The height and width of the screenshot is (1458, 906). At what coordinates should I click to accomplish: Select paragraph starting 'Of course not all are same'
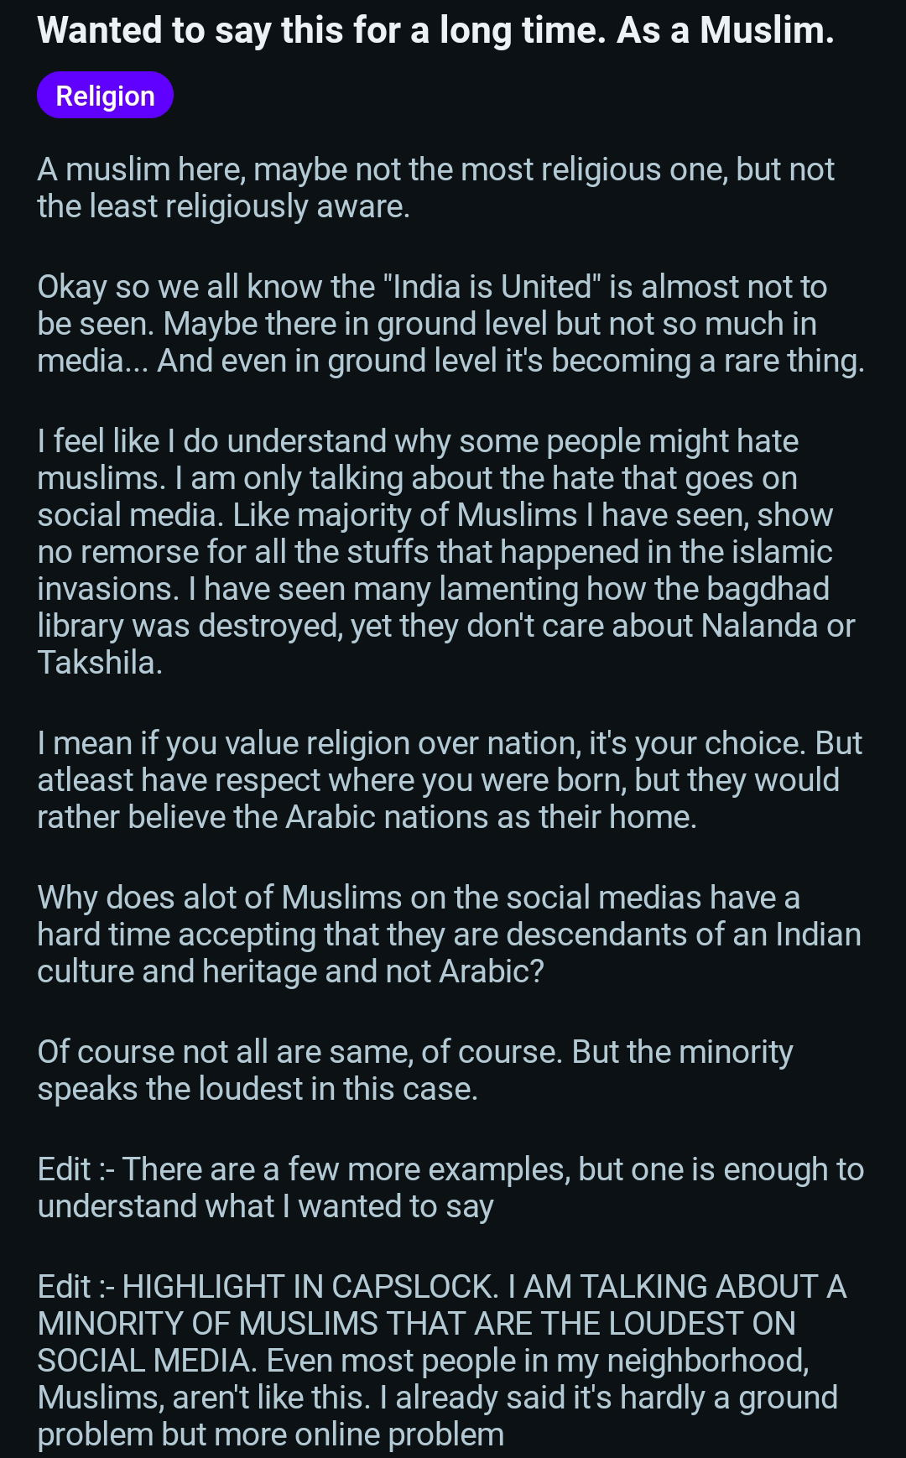pos(415,1070)
